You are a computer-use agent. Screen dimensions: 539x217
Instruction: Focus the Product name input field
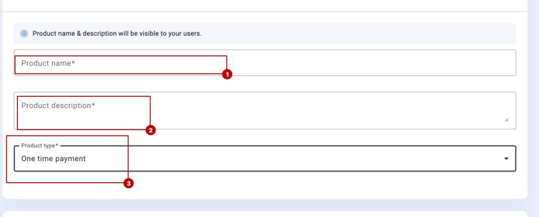(265, 63)
